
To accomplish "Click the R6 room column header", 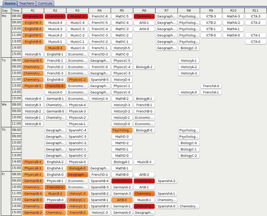I will tap(144, 10).
